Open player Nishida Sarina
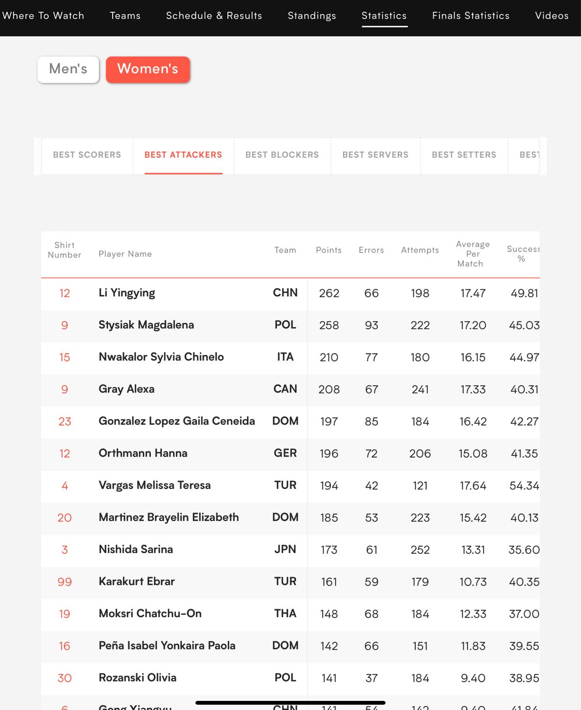Screen dimensions: 581x710 tap(136, 550)
